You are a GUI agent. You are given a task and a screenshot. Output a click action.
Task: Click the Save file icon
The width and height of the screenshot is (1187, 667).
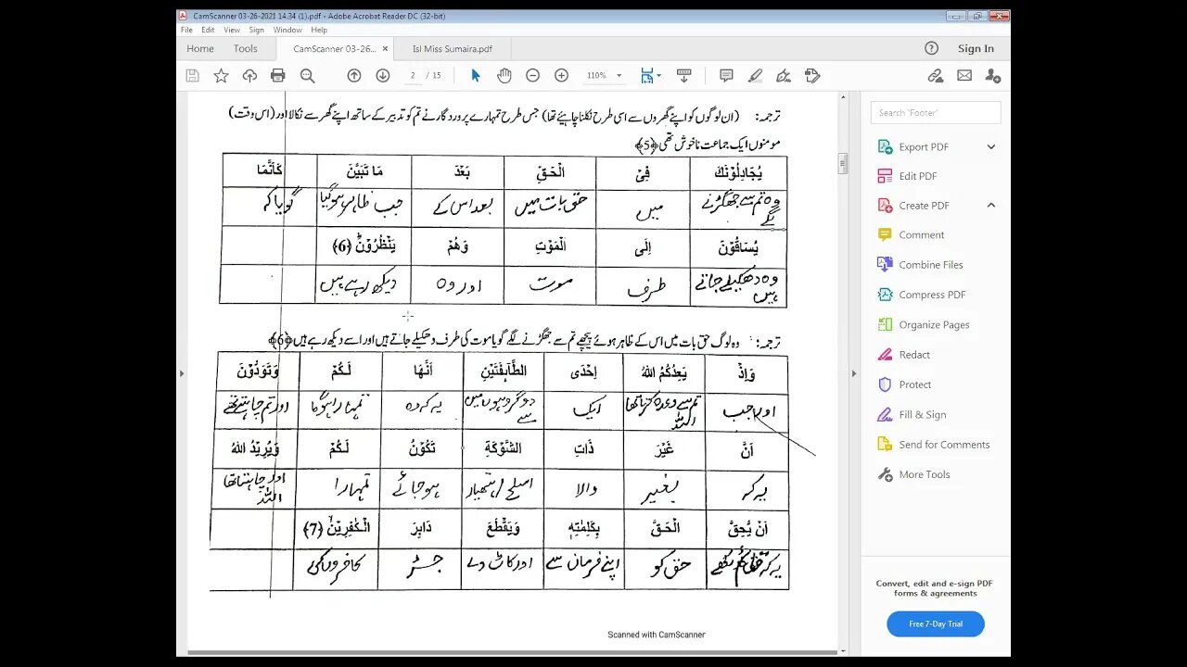pos(192,76)
